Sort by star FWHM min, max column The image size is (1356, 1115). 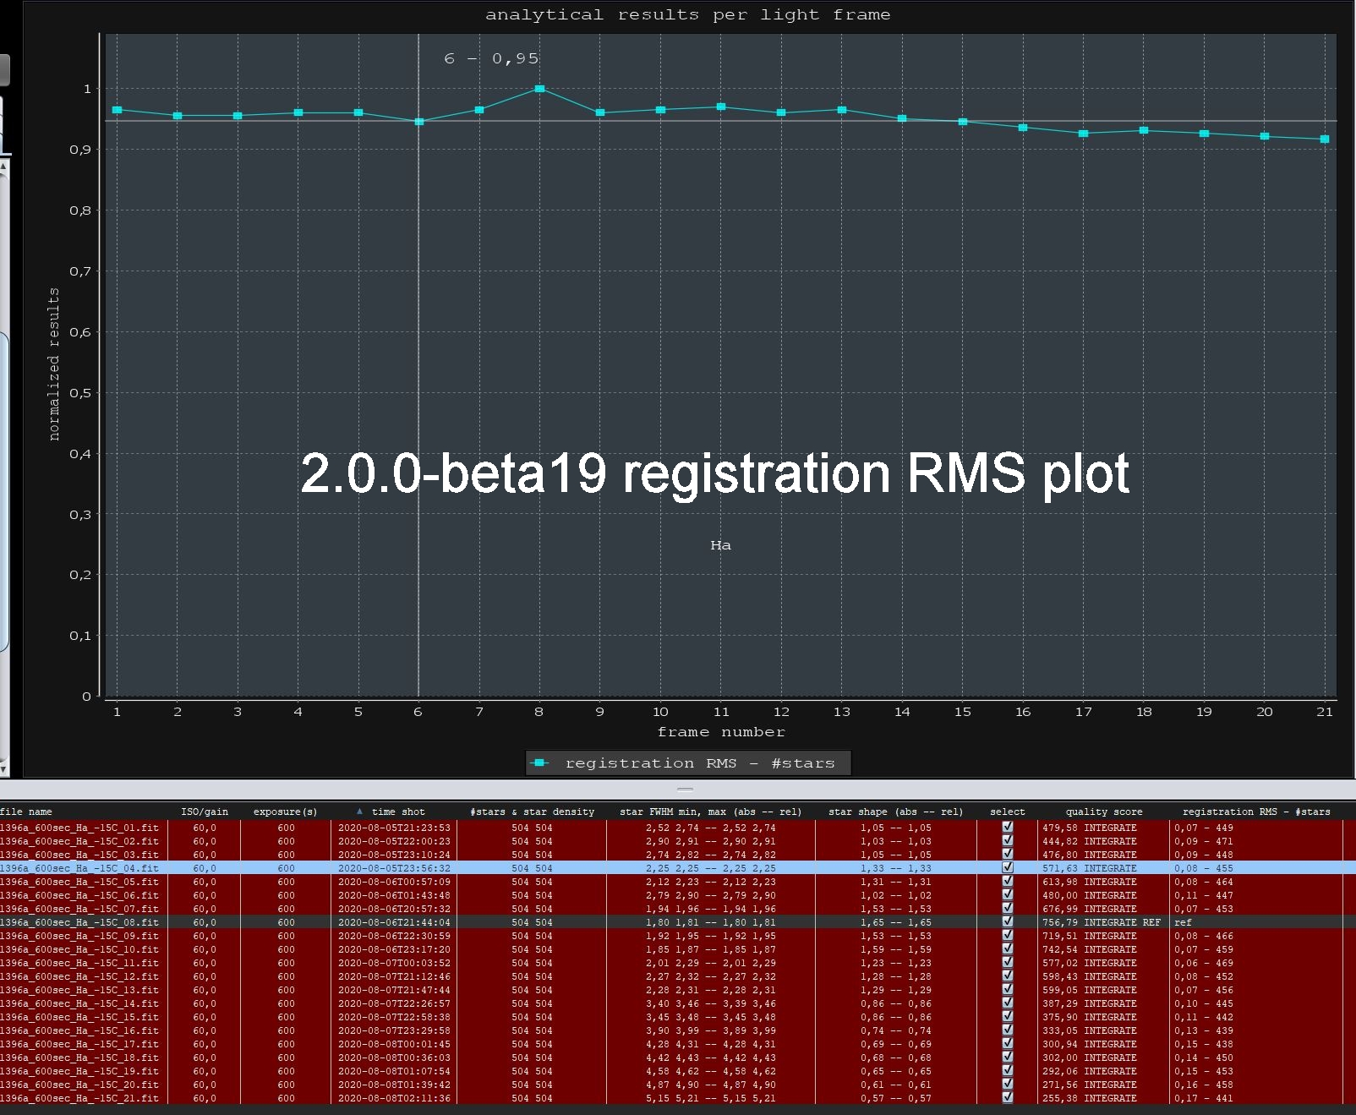tap(710, 812)
